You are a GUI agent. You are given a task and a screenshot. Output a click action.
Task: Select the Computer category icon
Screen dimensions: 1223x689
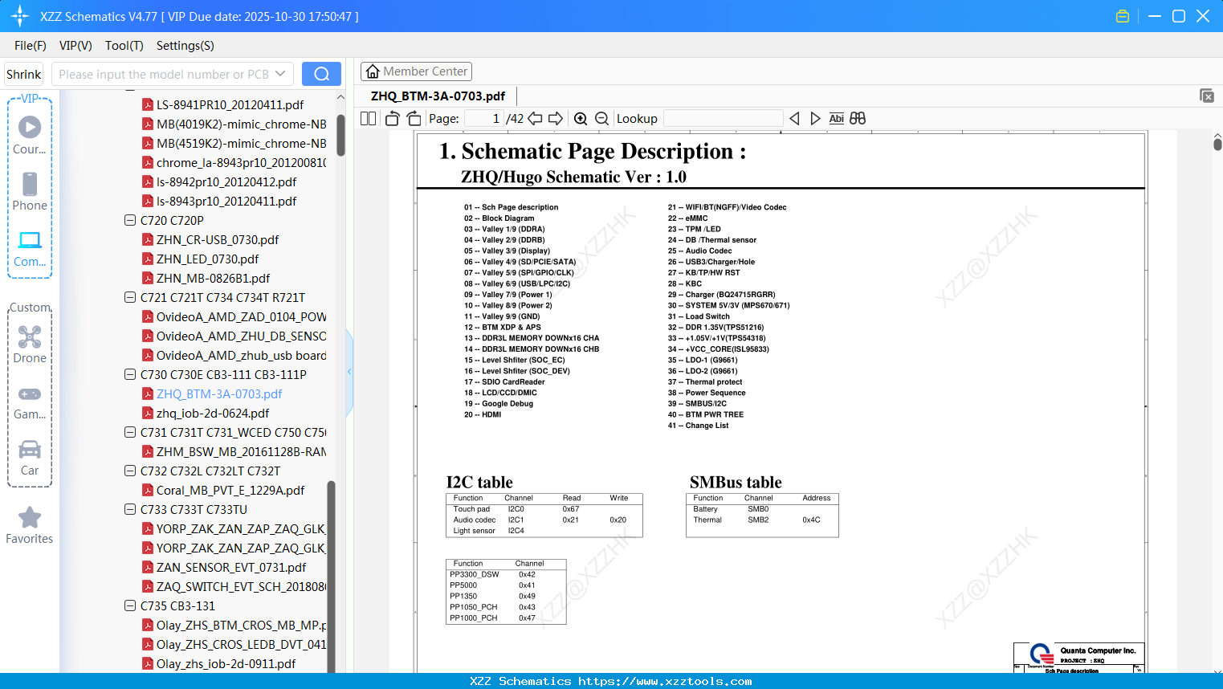click(x=30, y=248)
